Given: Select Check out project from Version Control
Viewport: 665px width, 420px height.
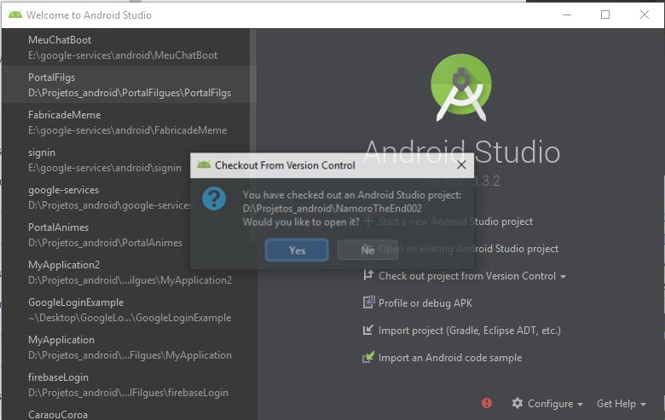Looking at the screenshot, I should 467,276.
